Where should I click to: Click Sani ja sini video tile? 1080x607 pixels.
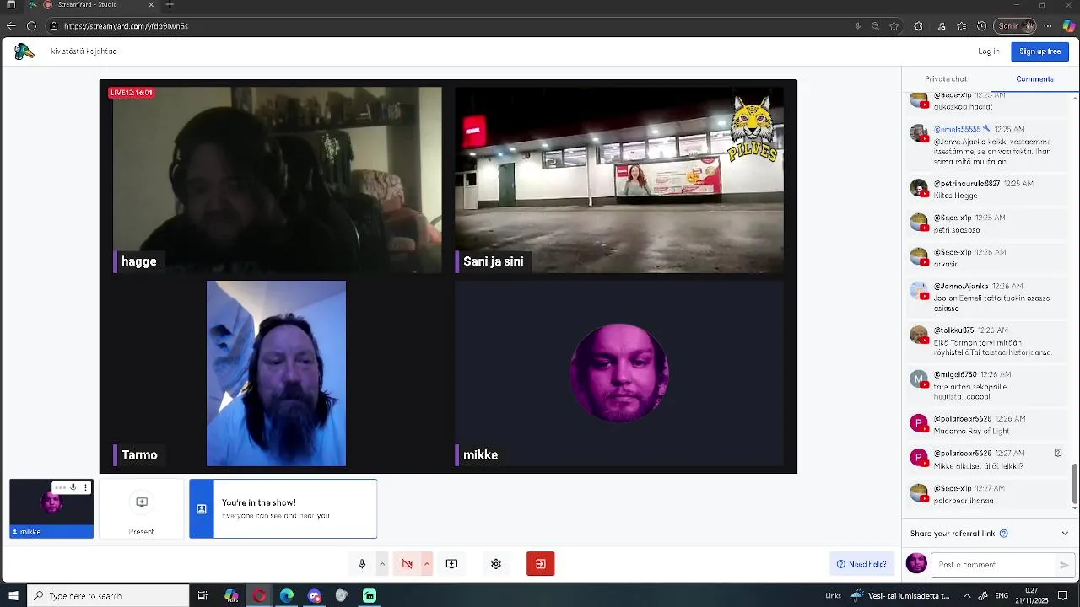pyautogui.click(x=619, y=180)
